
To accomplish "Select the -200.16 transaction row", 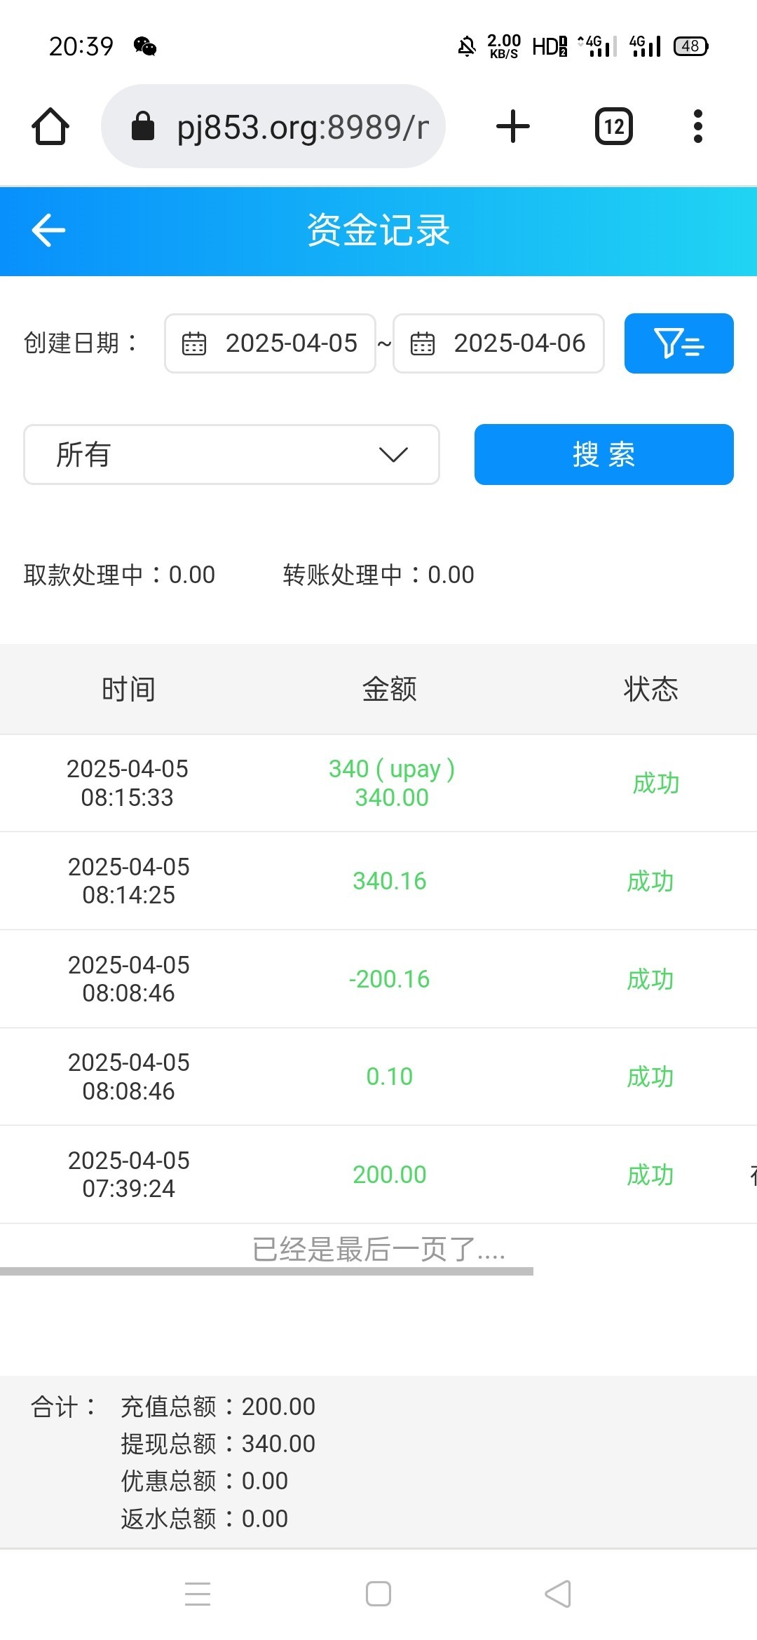I will point(378,979).
